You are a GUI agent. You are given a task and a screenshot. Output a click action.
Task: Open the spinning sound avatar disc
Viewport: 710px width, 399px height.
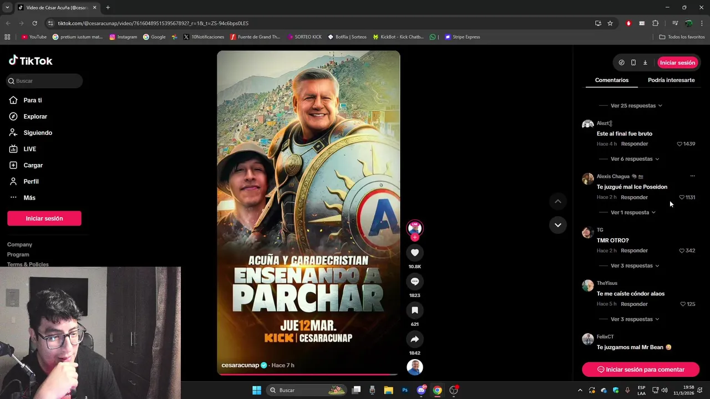point(415,367)
